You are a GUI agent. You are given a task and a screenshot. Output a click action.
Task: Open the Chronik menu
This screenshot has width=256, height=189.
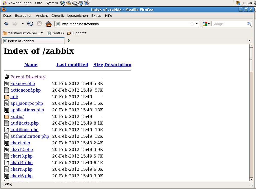pyautogui.click(x=57, y=16)
